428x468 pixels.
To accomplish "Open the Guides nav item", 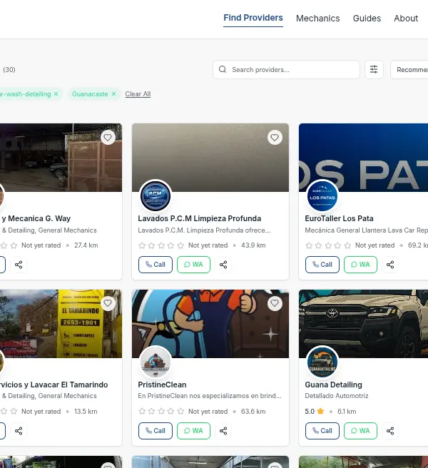I will [367, 19].
